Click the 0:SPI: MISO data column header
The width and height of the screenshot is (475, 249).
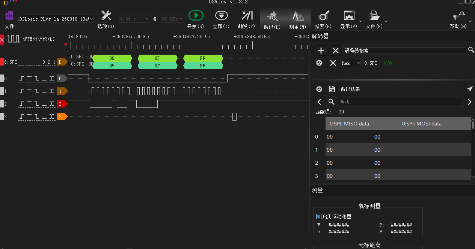pyautogui.click(x=349, y=124)
